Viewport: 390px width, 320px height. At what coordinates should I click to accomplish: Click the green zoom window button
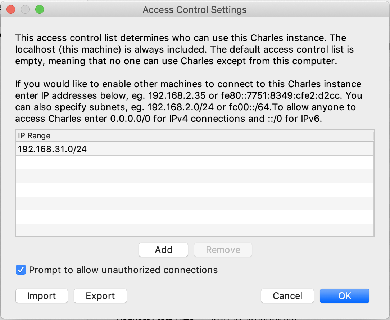(x=40, y=10)
